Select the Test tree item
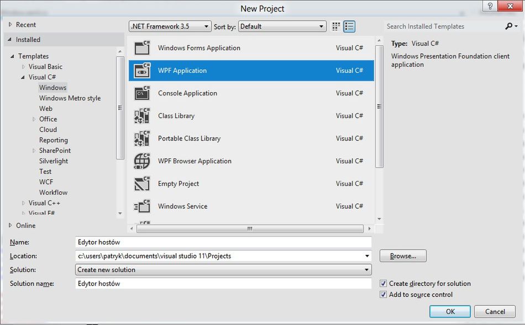The image size is (525, 325). coord(45,172)
